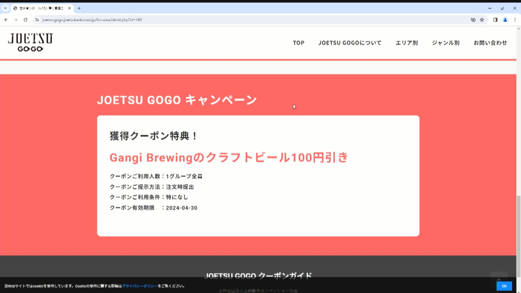Restore down the browser window
Screen dimensions: 521x293
(x=502, y=8)
